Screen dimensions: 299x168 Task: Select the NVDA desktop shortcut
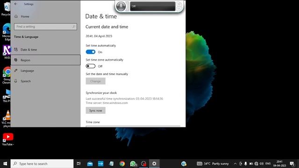click(x=6, y=52)
